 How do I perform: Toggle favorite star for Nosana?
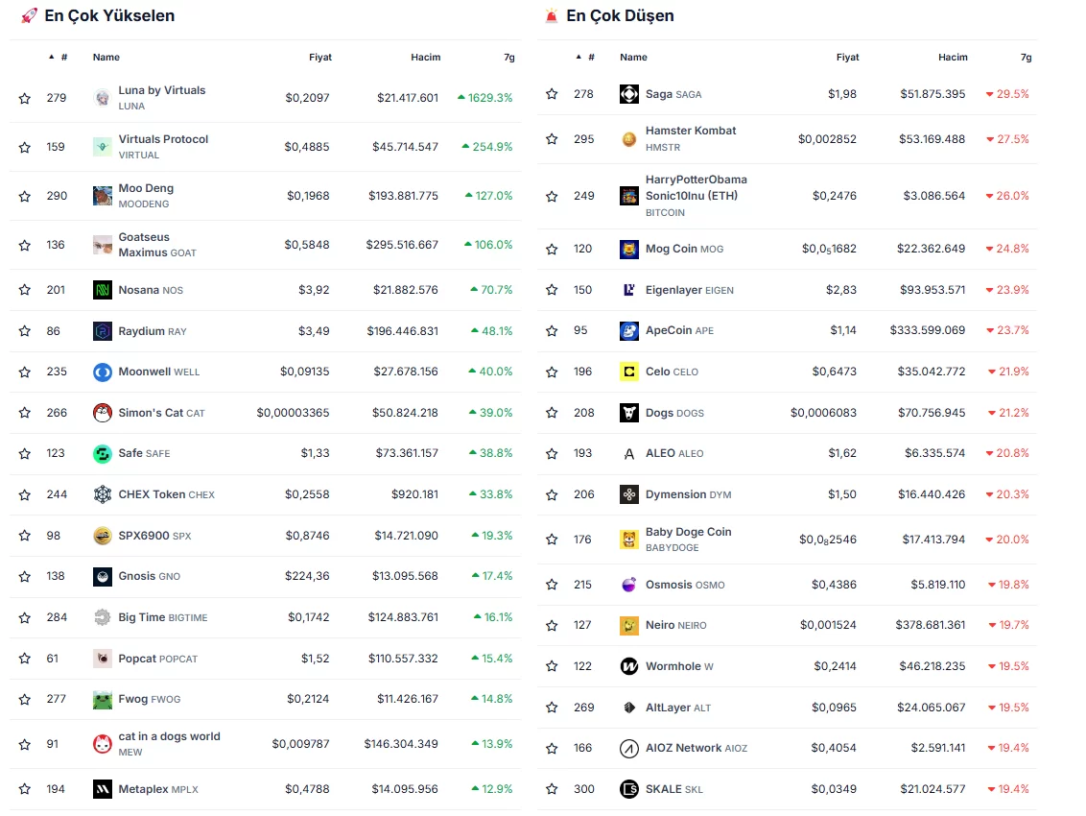coord(25,290)
